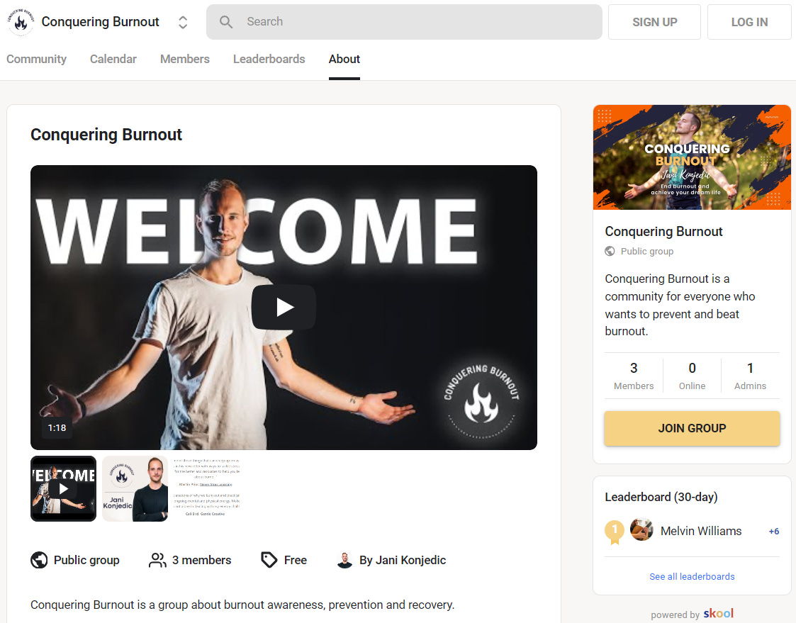
Task: Open Melvin Williams leaderboard entry
Action: pyautogui.click(x=701, y=531)
